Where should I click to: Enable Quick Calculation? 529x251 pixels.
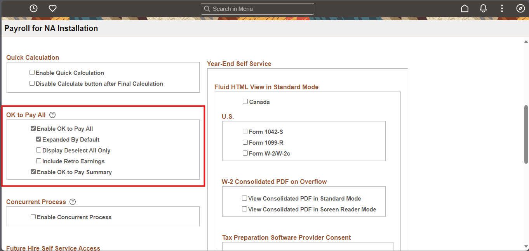coord(32,72)
